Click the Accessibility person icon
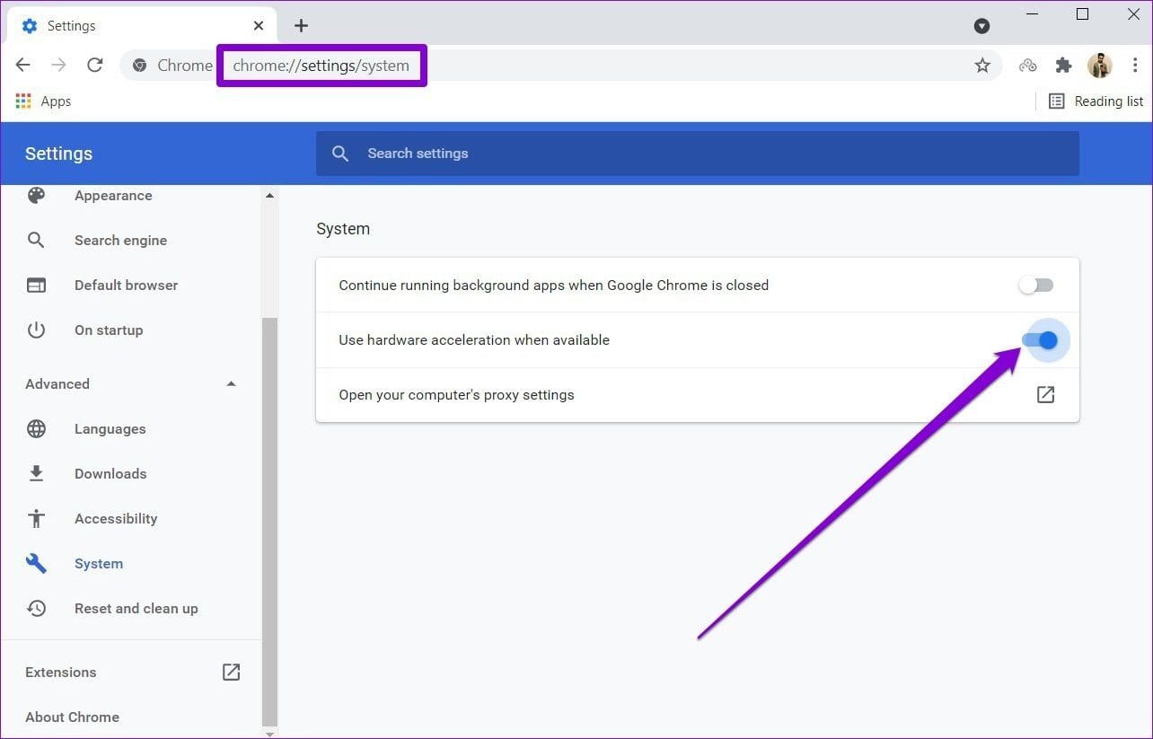This screenshot has width=1153, height=739. point(36,518)
